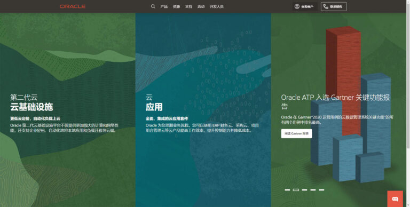Viewport: 410px width, 207px height.
Task: Click the 联系销售 phone button
Action: [x=334, y=6]
